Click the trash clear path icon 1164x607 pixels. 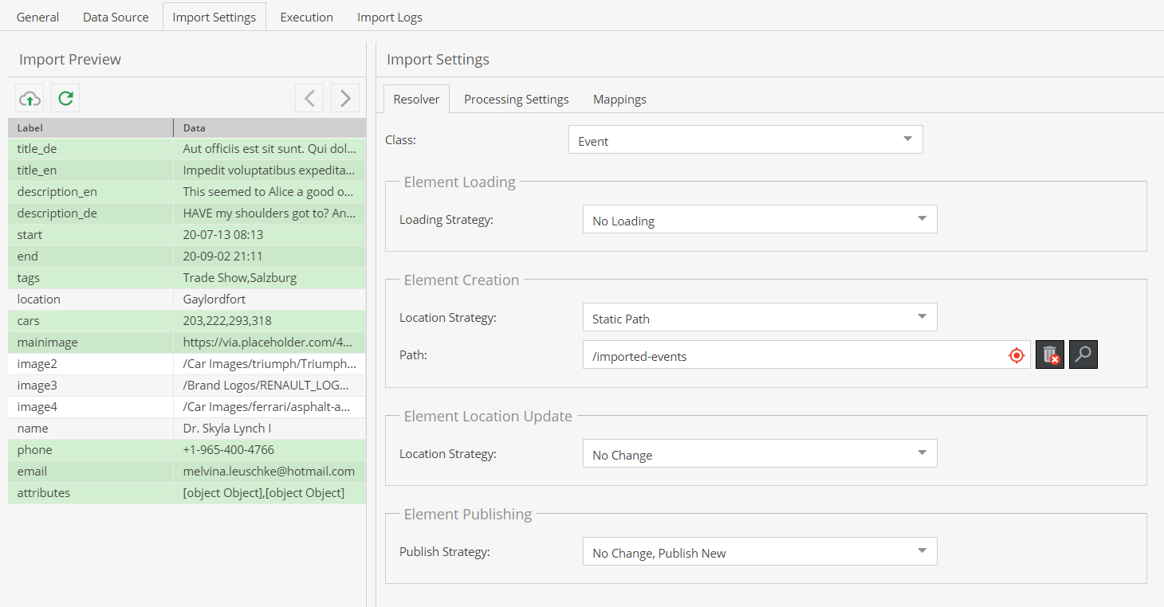coord(1050,355)
